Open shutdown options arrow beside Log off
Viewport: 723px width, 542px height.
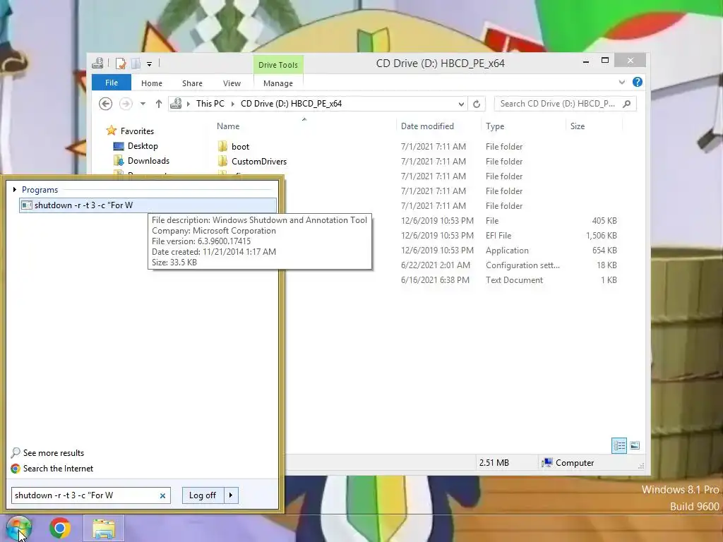[231, 495]
